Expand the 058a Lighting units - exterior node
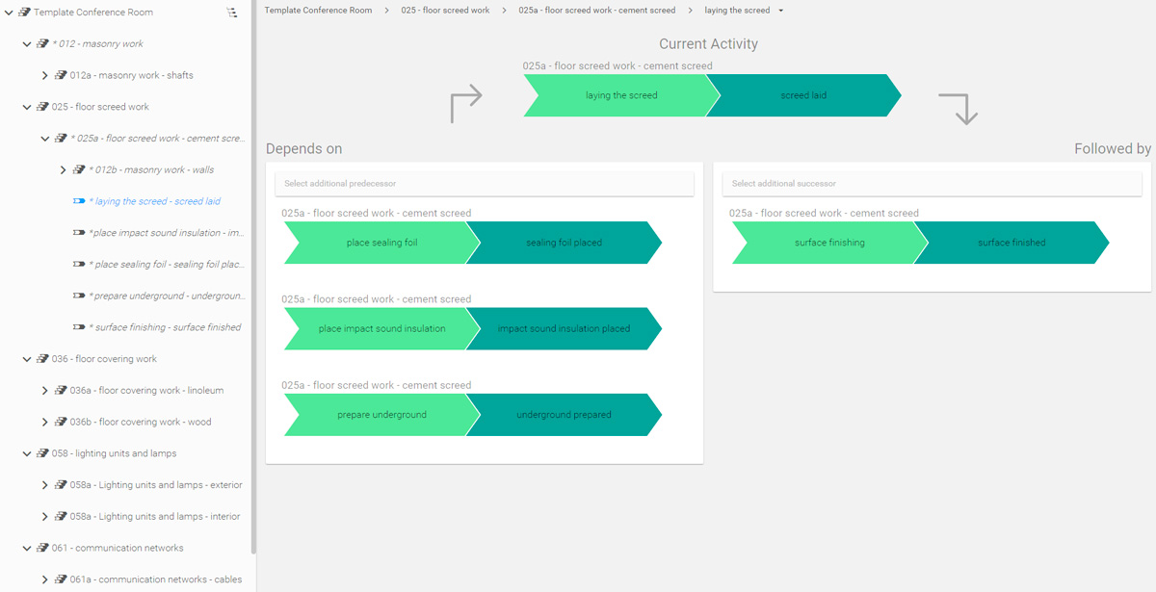The image size is (1156, 592). click(45, 485)
